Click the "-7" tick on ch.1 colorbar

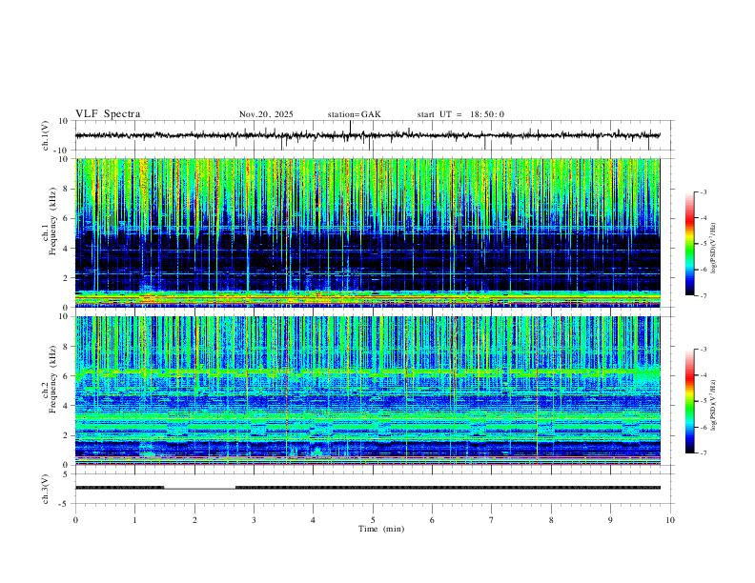pyautogui.click(x=703, y=295)
